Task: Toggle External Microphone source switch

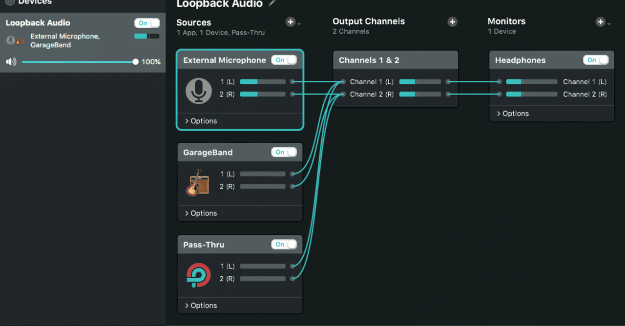Action: 284,60
